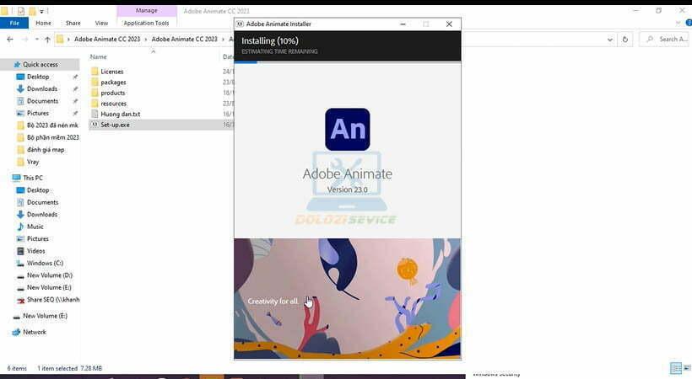Viewport: 692px width, 379px height.
Task: Open Desktop under This PC
Action: pyautogui.click(x=38, y=190)
